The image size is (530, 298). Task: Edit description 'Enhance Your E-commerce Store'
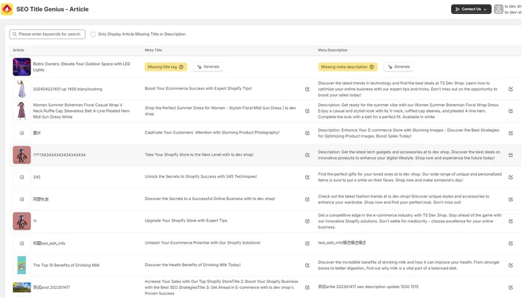click(510, 133)
